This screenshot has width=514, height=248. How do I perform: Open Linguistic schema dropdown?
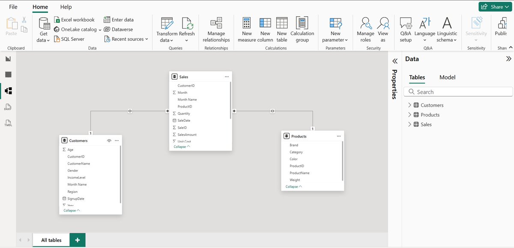point(447,29)
